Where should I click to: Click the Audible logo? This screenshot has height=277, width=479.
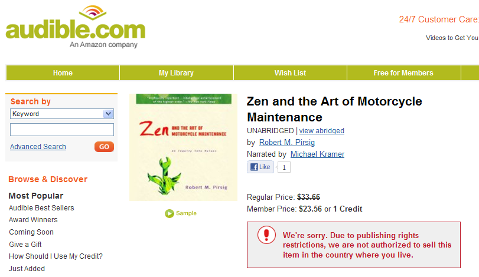[x=75, y=27]
